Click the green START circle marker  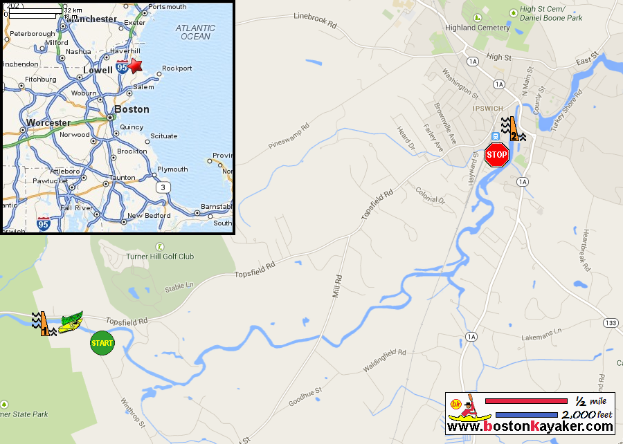click(102, 343)
